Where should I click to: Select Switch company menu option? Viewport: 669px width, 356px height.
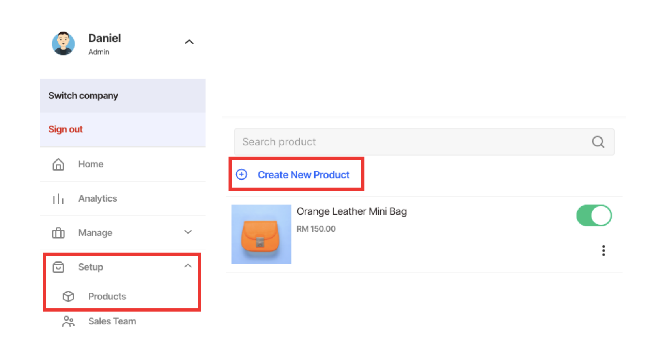(83, 96)
